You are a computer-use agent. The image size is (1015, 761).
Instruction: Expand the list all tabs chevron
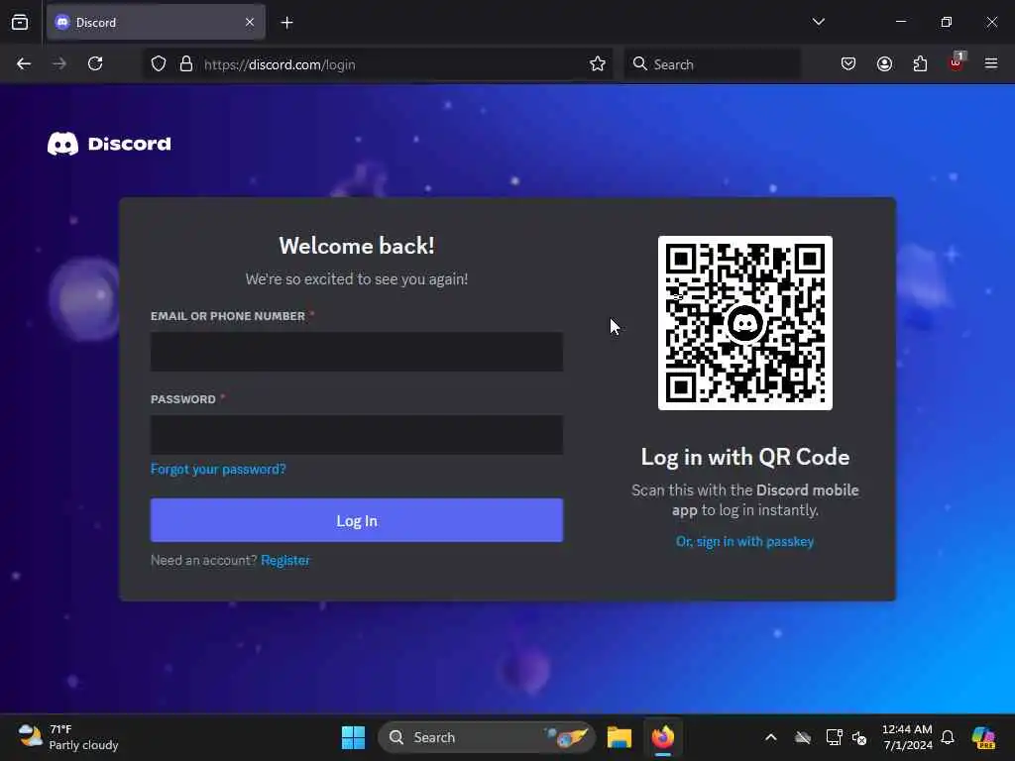(x=818, y=22)
